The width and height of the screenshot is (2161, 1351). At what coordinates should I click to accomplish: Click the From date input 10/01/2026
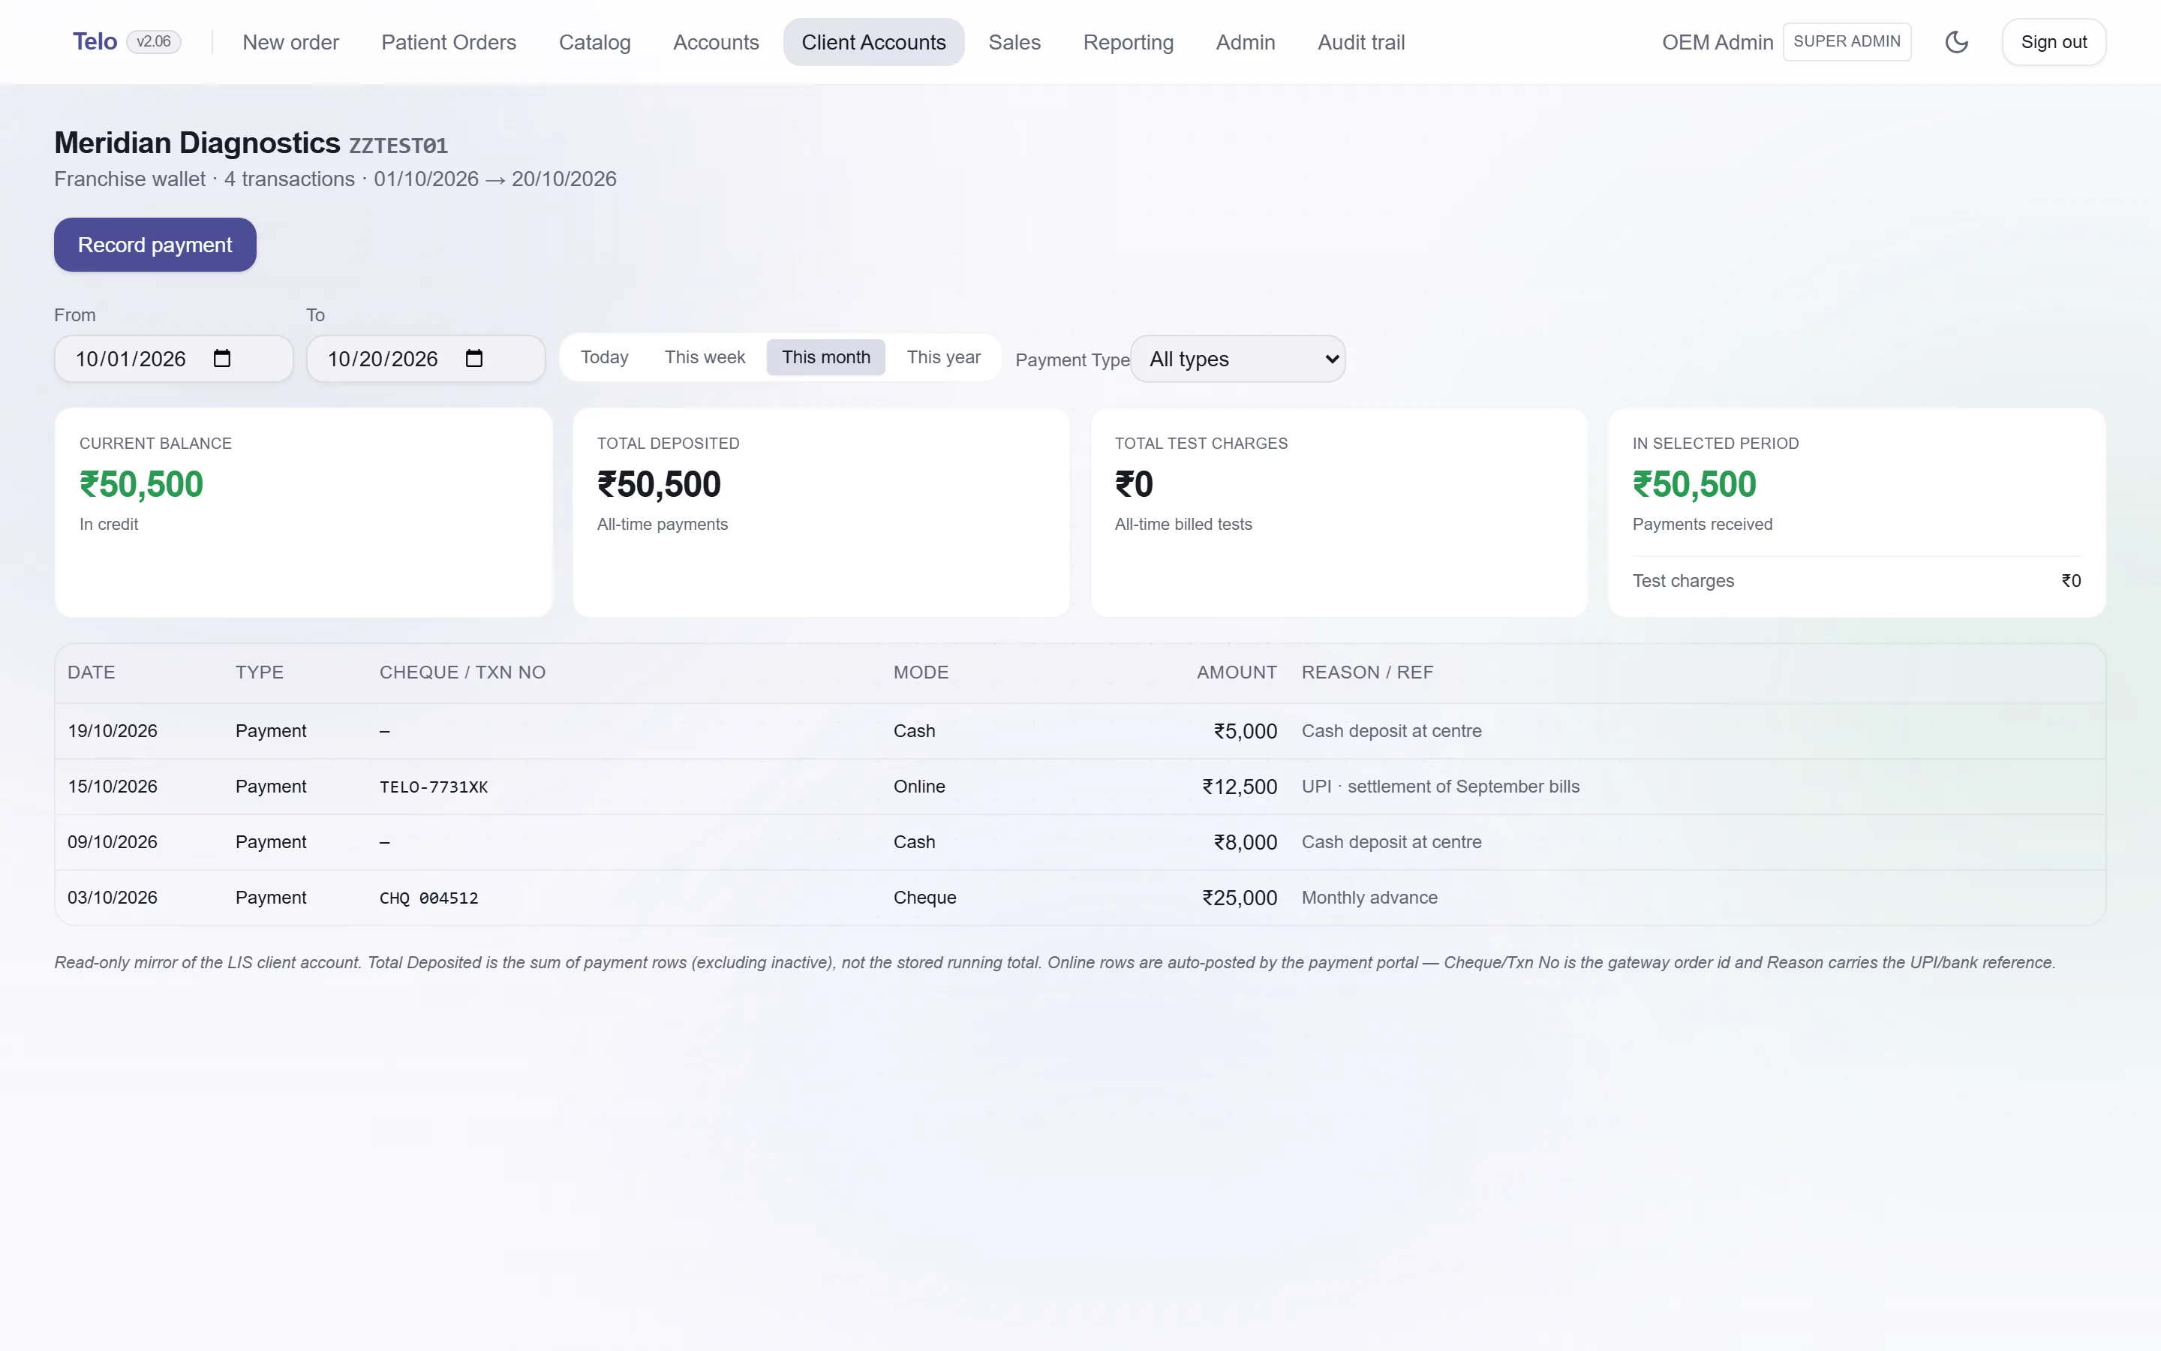[x=173, y=360]
